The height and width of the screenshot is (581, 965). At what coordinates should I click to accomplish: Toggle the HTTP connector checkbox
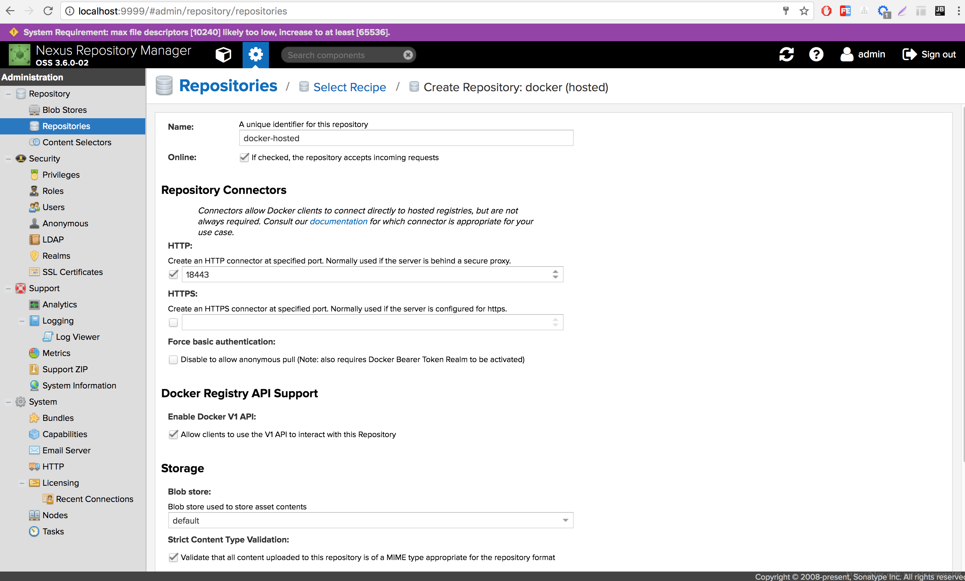173,274
